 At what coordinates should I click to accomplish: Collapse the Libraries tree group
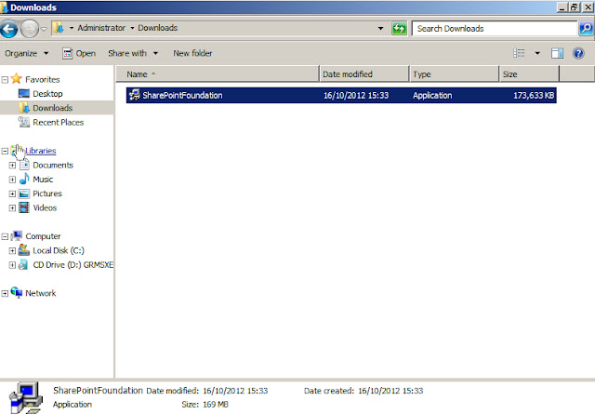5,151
